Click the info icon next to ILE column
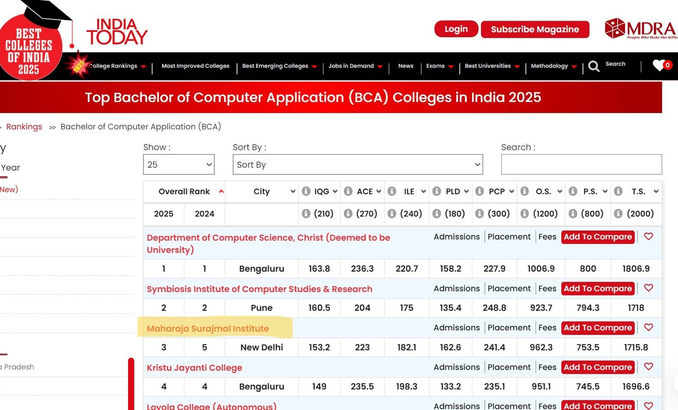The image size is (678, 410). (x=392, y=191)
